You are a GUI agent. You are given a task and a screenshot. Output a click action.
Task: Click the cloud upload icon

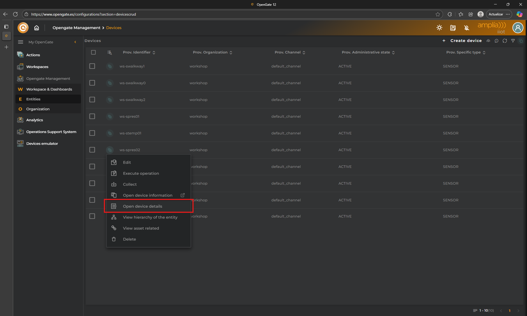(x=488, y=41)
